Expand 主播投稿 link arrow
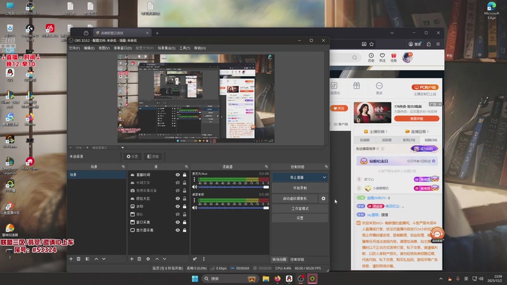 point(387,132)
